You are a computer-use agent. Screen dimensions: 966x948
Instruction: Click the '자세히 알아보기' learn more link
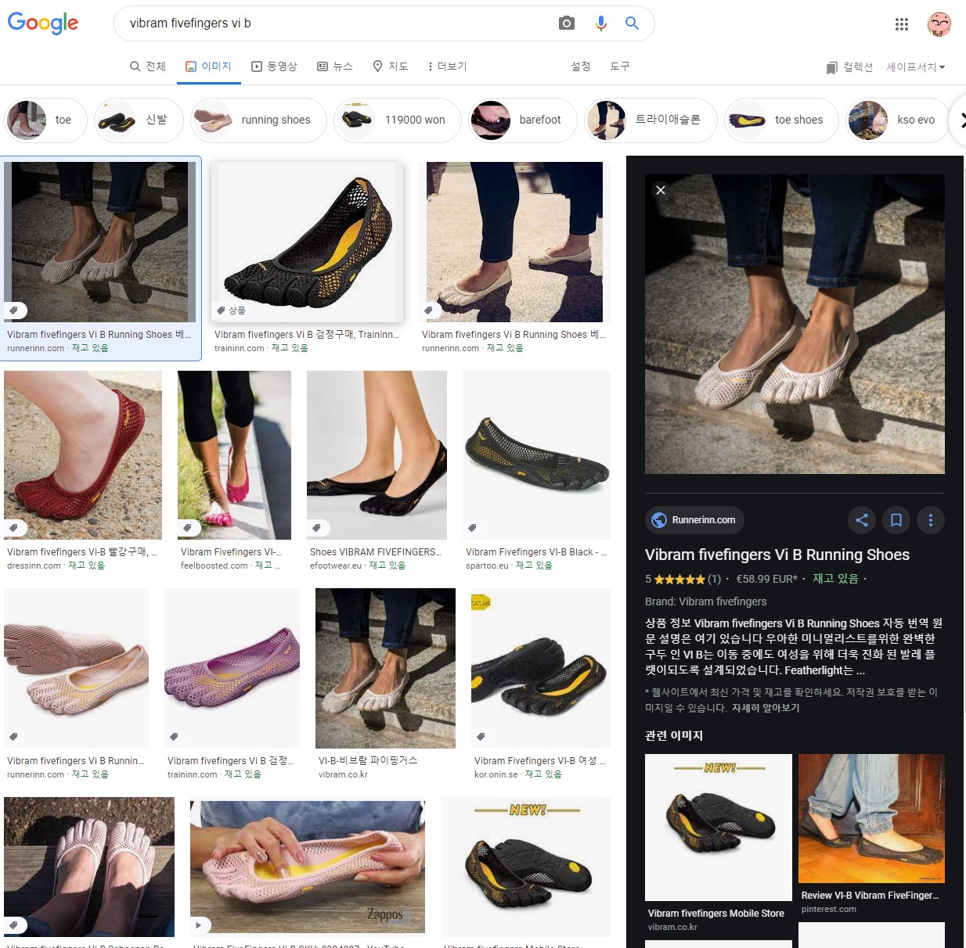coord(766,708)
